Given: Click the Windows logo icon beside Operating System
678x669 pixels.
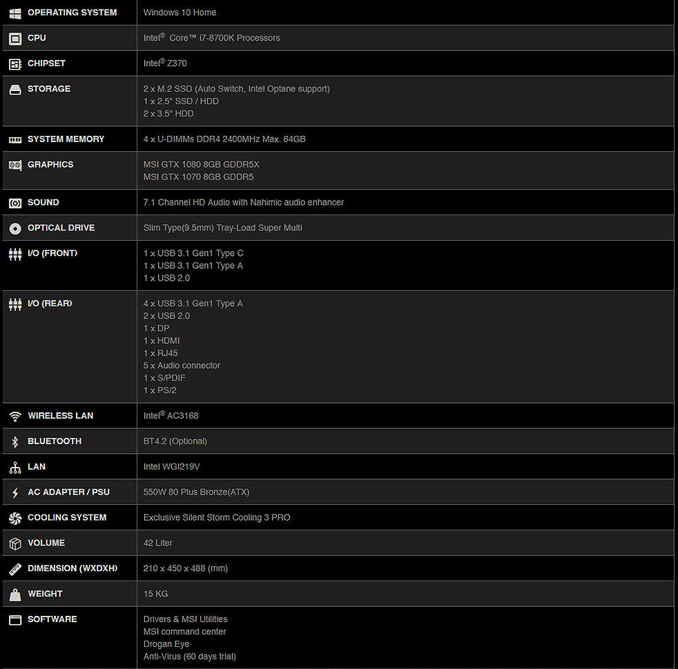Looking at the screenshot, I should click(x=15, y=13).
